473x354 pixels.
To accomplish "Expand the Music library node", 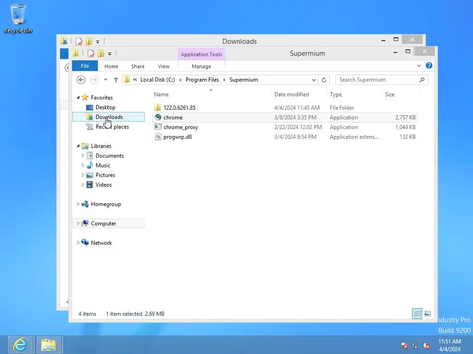I will pyautogui.click(x=83, y=165).
